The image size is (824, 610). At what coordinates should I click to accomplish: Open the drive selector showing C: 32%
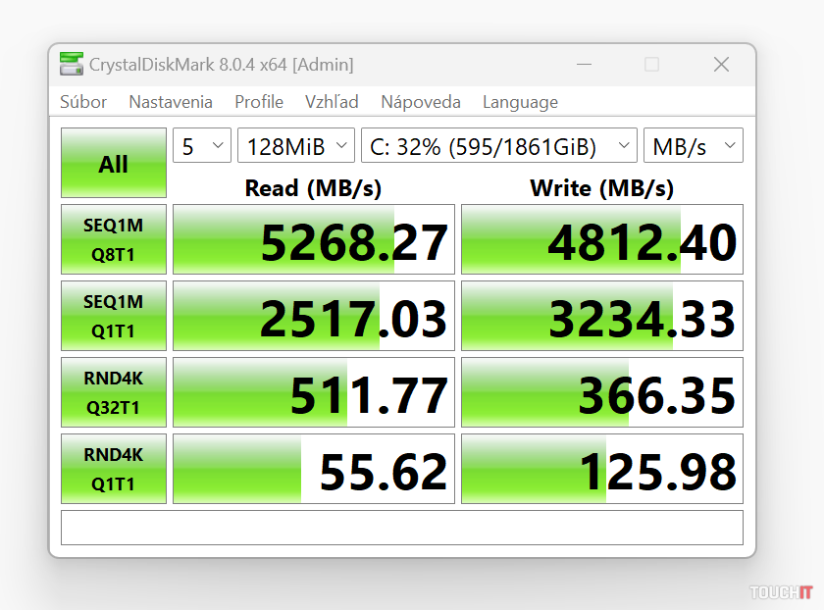(498, 146)
